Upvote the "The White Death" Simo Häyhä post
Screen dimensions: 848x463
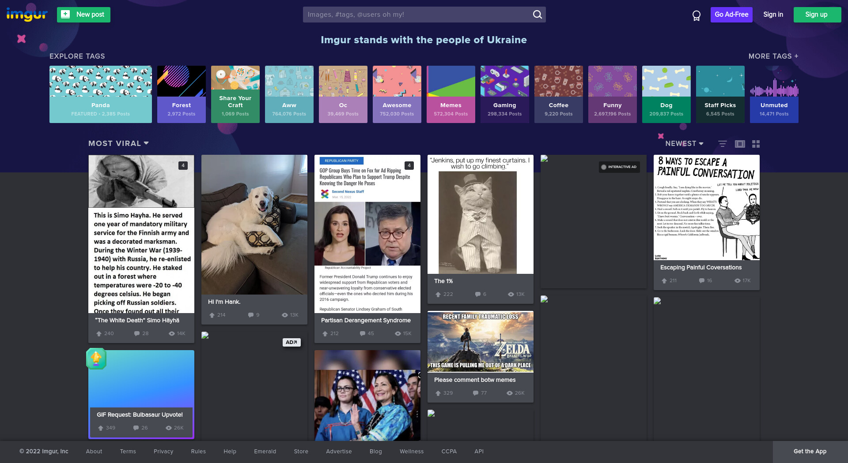point(99,334)
